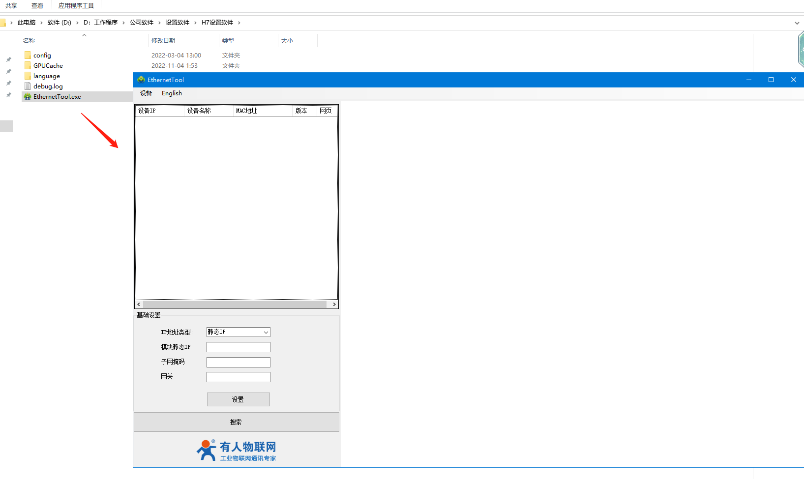Viewport: 804px width, 479px height.
Task: Click the language folder icon
Action: tap(28, 76)
